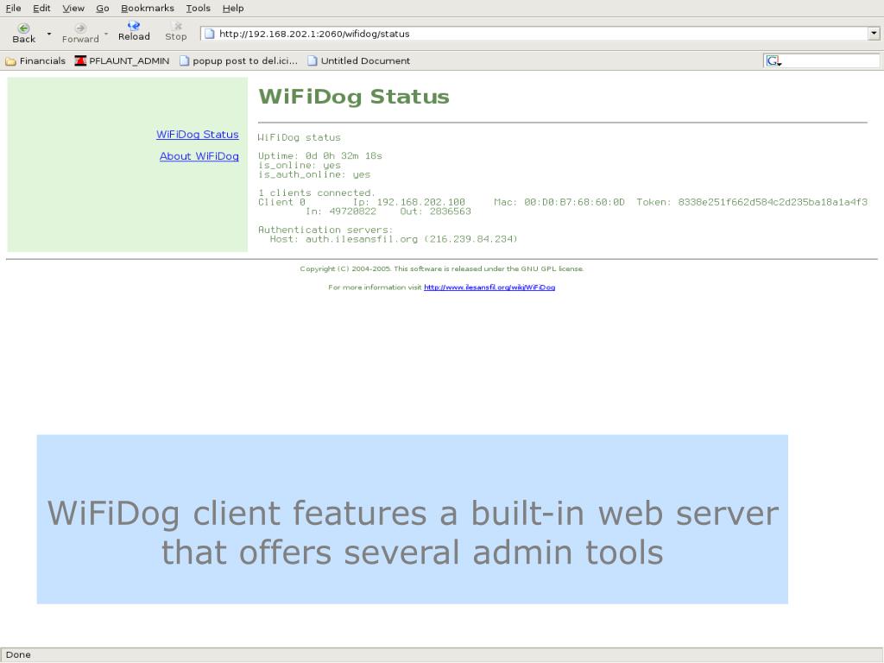The width and height of the screenshot is (884, 663).
Task: Click the Back navigation arrow icon
Action: tap(23, 28)
